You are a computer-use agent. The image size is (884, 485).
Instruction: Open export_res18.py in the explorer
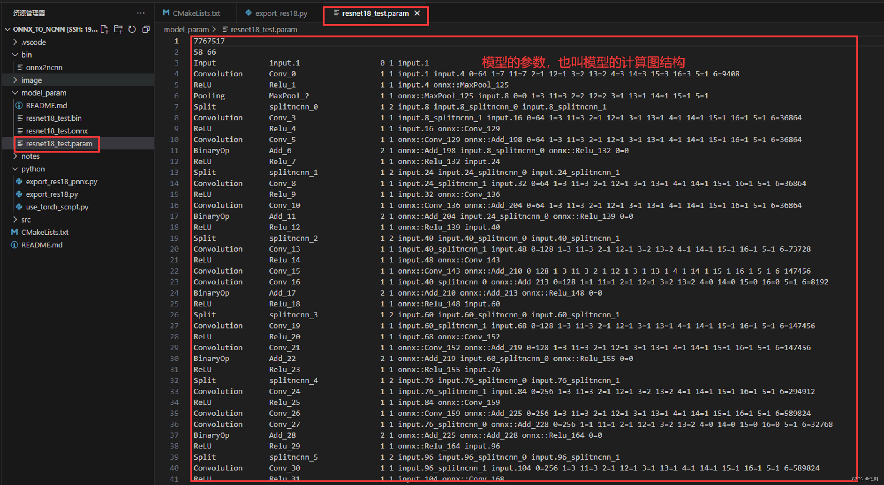pyautogui.click(x=52, y=194)
